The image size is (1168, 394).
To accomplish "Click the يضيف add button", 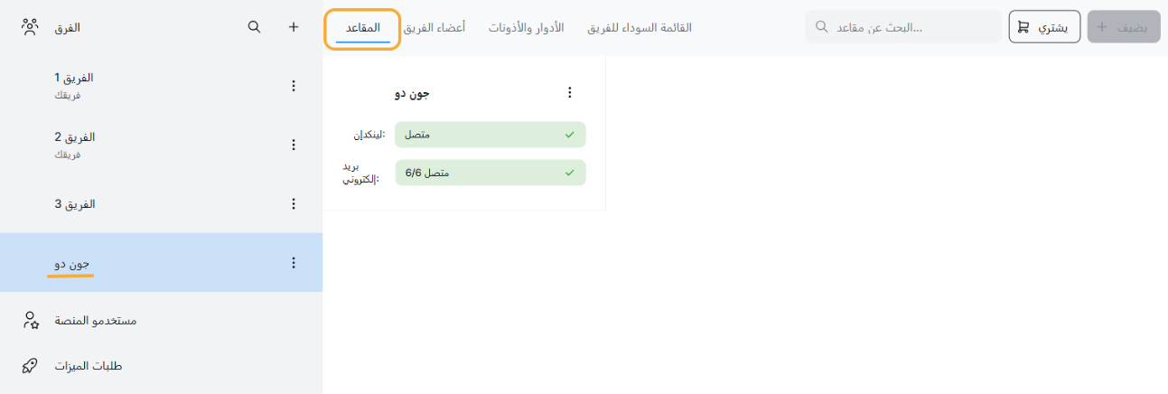I will click(x=1124, y=27).
